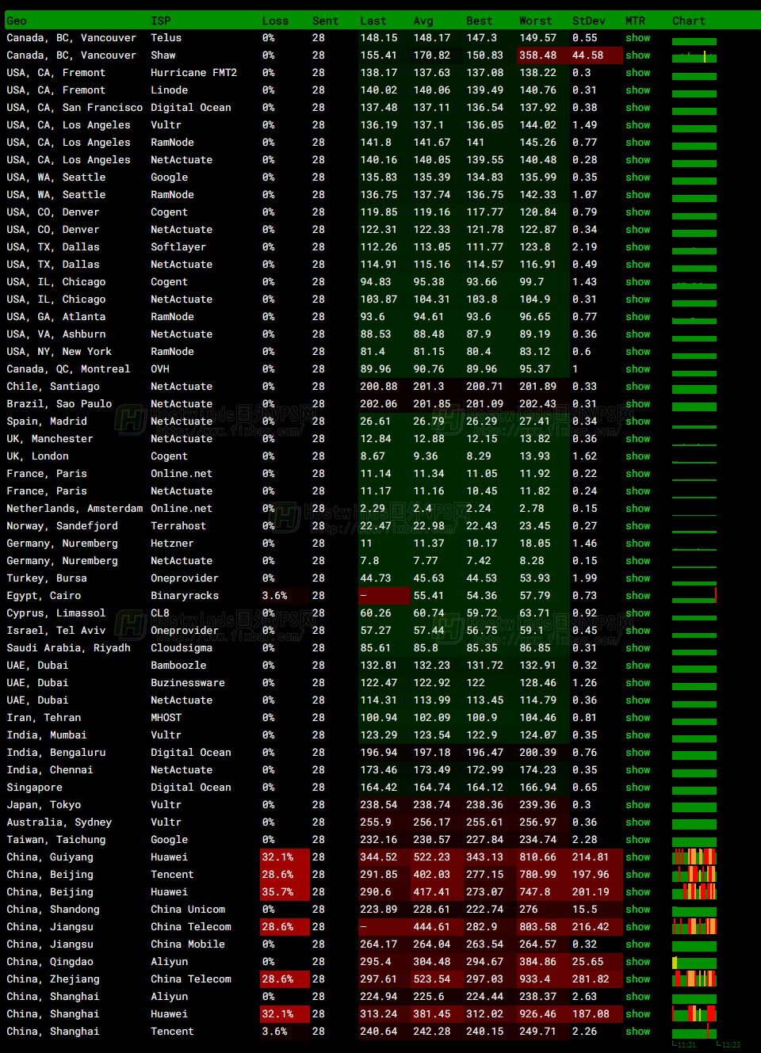Open latency chart for Vancouver Shaw
Screen dimensions: 761x1053
pos(694,57)
